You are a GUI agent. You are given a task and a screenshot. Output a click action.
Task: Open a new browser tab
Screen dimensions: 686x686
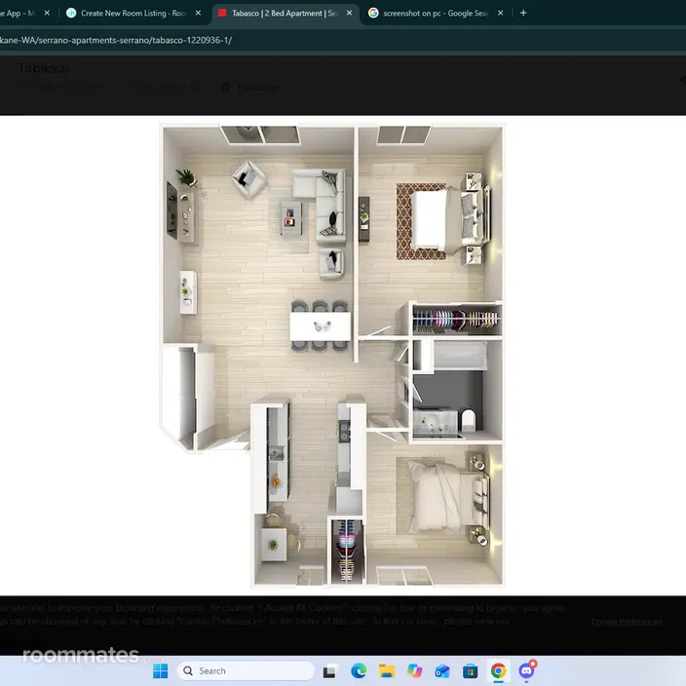click(523, 13)
